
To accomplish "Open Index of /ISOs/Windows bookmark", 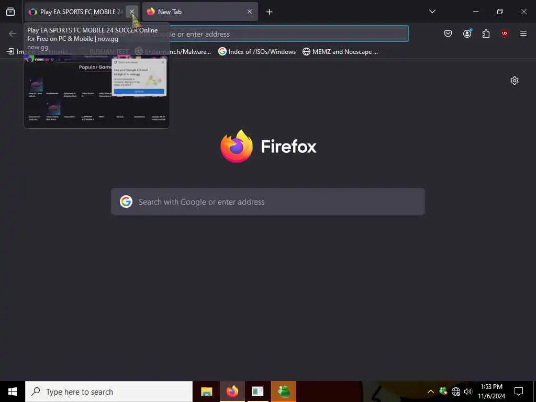I will [x=257, y=52].
